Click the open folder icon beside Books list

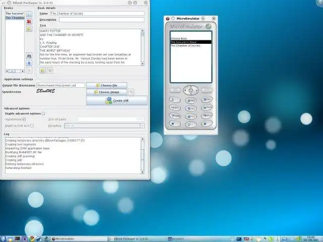pos(29,29)
